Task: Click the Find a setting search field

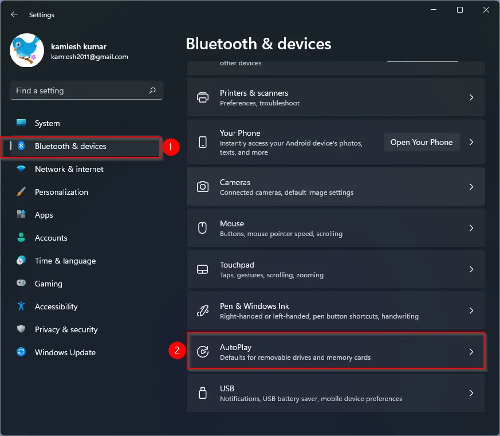Action: point(86,91)
